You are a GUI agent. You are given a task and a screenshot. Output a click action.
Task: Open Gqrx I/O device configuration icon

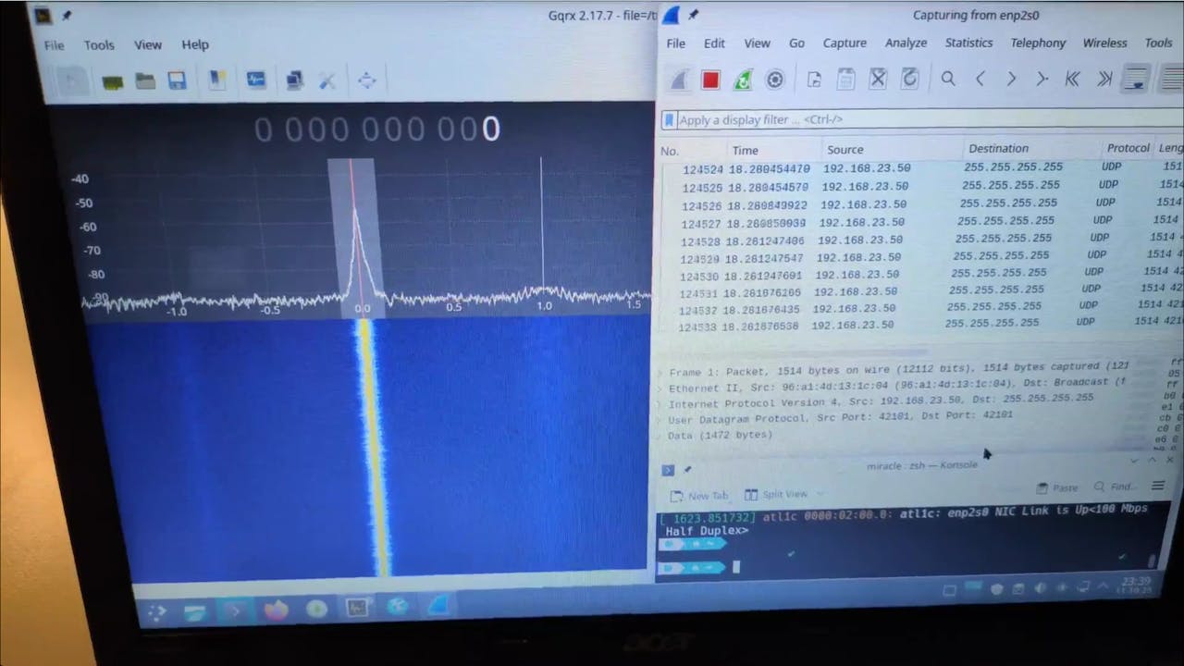(x=113, y=81)
